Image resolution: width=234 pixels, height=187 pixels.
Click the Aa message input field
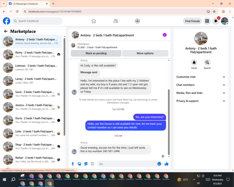tap(127, 164)
